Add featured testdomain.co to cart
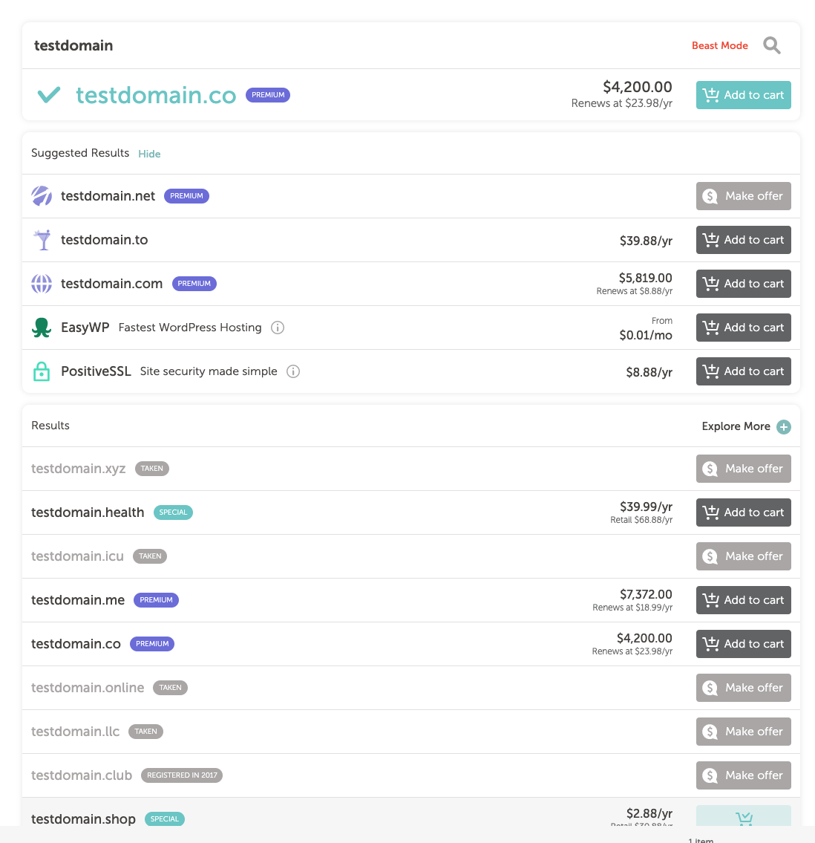This screenshot has height=843, width=815. click(744, 95)
